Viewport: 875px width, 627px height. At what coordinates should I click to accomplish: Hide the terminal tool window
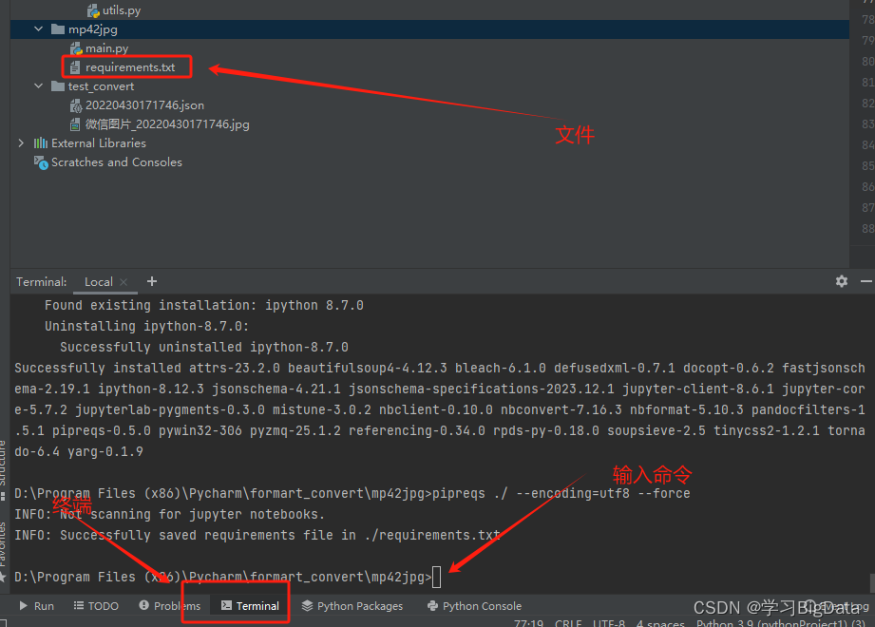tap(866, 281)
